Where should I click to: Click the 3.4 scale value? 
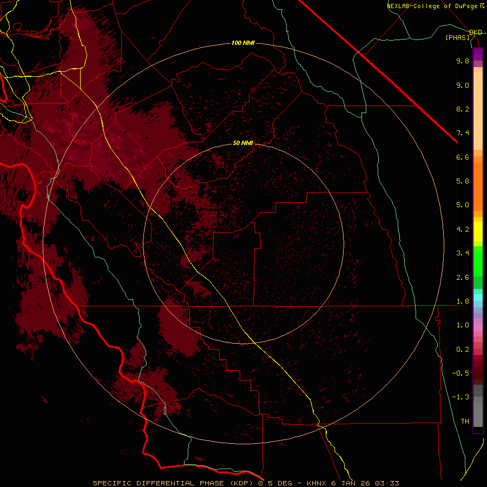coord(463,253)
